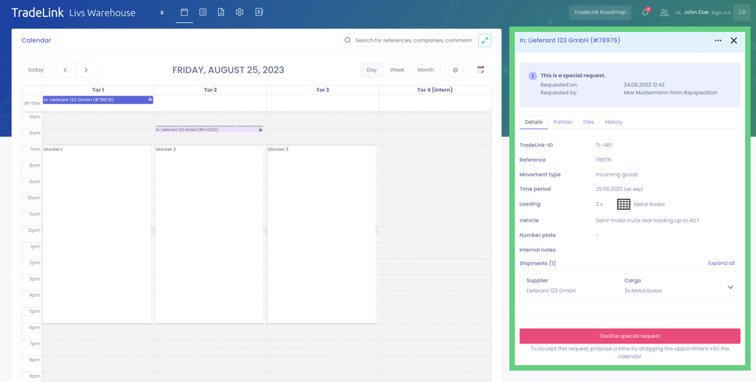Open the Livs Warehouse location selector
The image size is (756, 382).
pyautogui.click(x=162, y=13)
